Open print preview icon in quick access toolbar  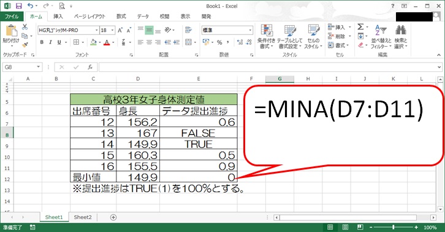[61, 6]
